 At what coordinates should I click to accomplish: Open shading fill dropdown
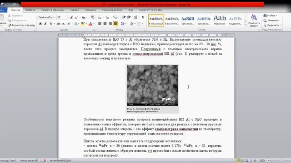click(135, 24)
